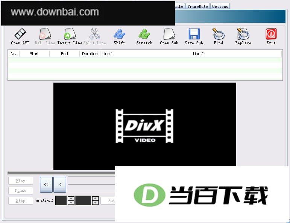Viewport: 290px width, 223px height.
Task: Exit the application via Exit icon
Action: pyautogui.click(x=271, y=36)
